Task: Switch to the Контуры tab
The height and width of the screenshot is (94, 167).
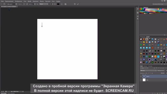Action: pos(150,66)
